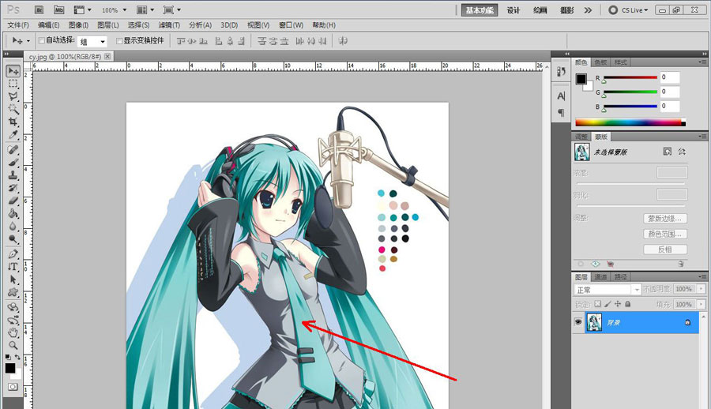
Task: Select the Paint Bucket tool
Action: click(13, 213)
